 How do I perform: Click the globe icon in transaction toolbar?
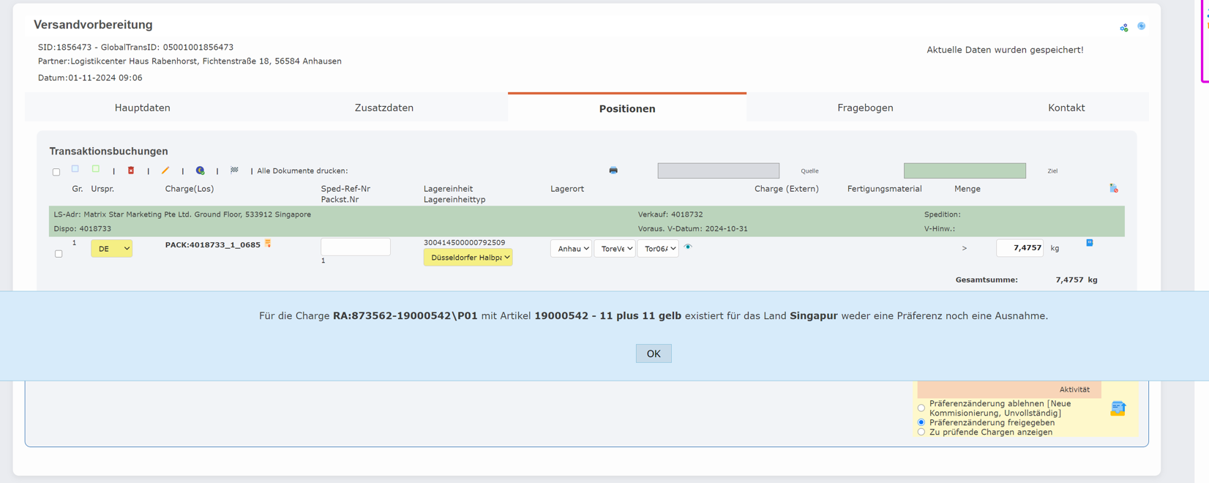click(200, 171)
